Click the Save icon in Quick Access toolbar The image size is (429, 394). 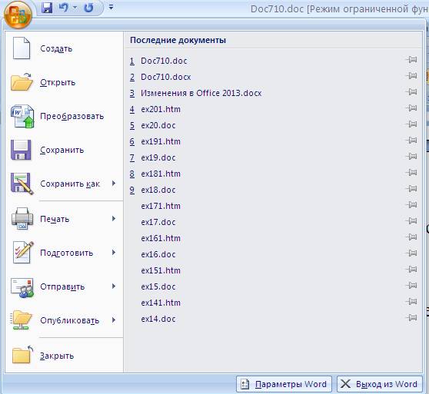pos(47,8)
